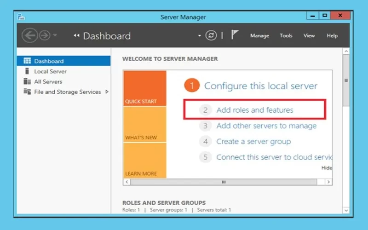This screenshot has width=368, height=230.
Task: Click Configure this local server link
Action: pyautogui.click(x=261, y=86)
